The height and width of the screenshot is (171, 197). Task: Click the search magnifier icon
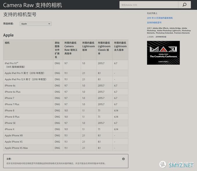(x=184, y=5)
